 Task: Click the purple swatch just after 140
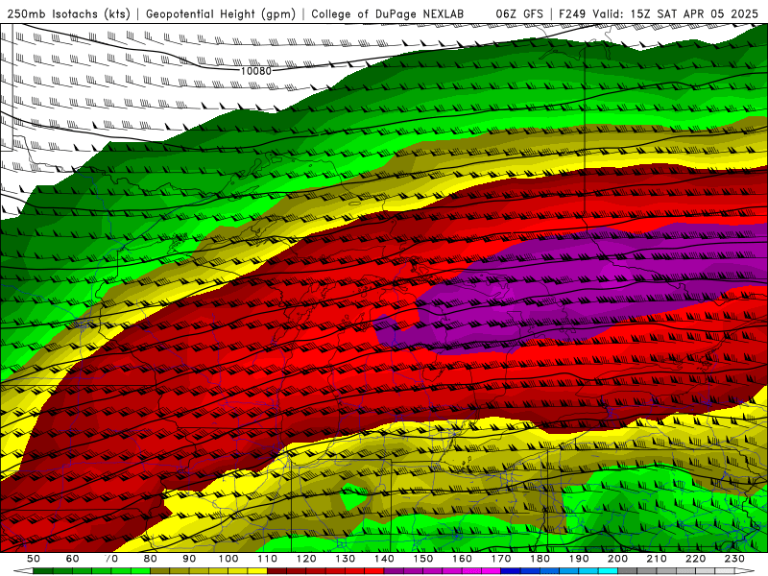pyautogui.click(x=394, y=571)
